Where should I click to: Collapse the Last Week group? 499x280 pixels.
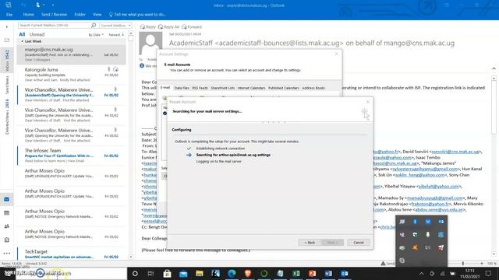(x=22, y=41)
